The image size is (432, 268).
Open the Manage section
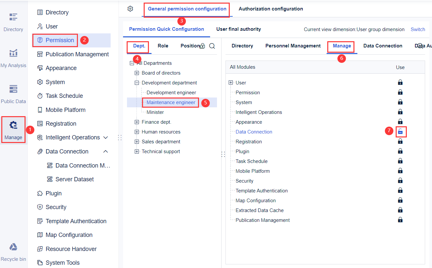click(13, 130)
